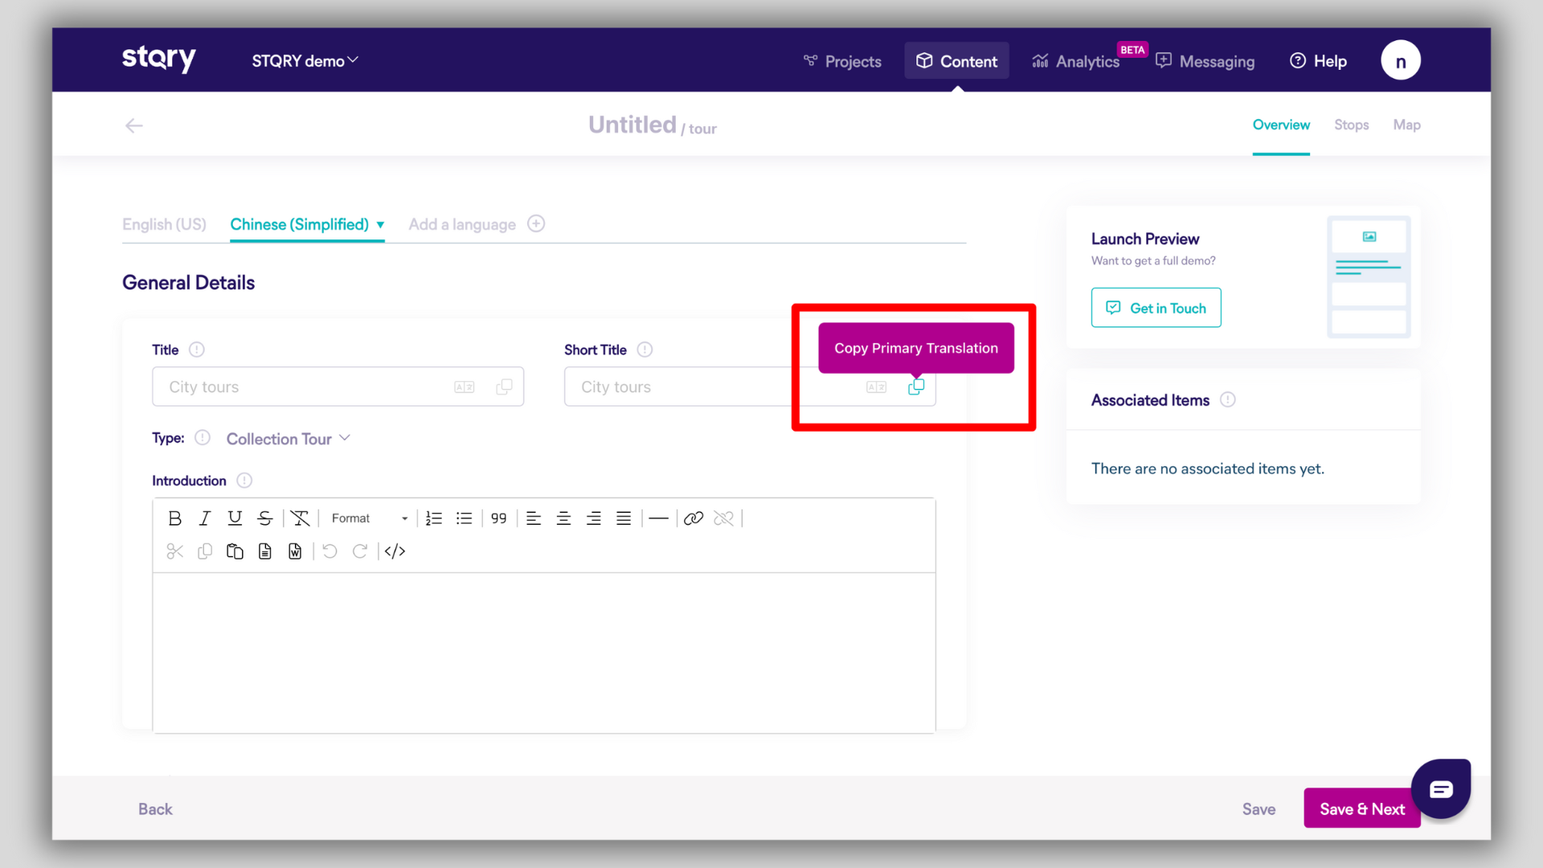Click the Get in Touch button
Viewport: 1543px width, 868px height.
1156,308
